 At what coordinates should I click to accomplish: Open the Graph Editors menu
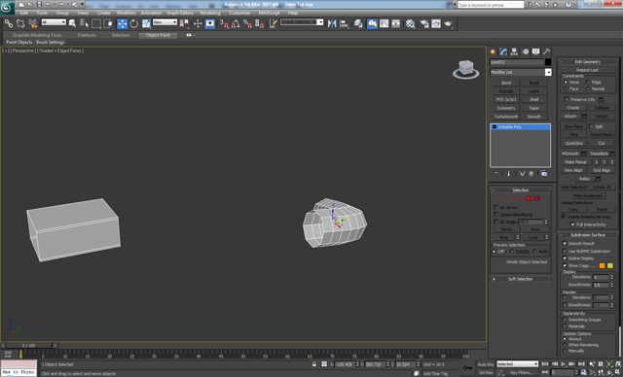coord(179,13)
